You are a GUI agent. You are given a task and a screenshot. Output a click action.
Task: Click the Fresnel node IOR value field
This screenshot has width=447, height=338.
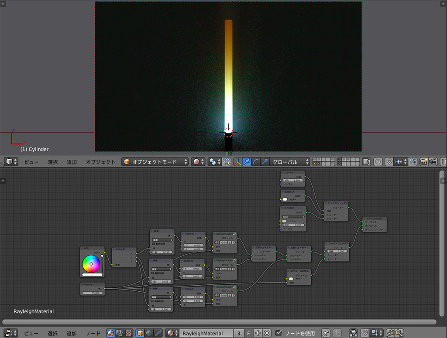point(292,180)
